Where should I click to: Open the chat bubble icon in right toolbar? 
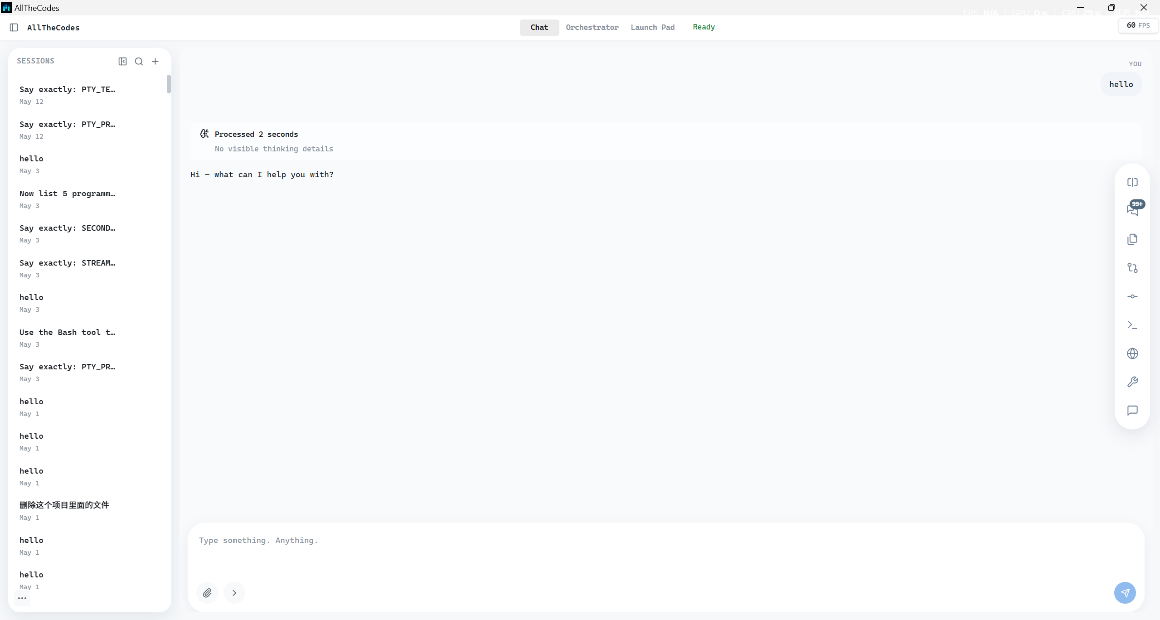click(1132, 411)
